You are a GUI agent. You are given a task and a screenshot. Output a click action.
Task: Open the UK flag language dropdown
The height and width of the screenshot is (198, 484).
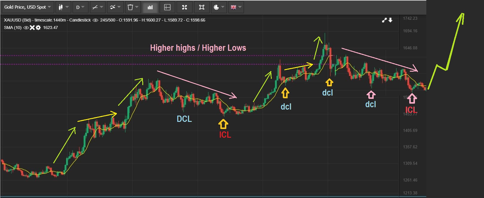click(x=236, y=7)
